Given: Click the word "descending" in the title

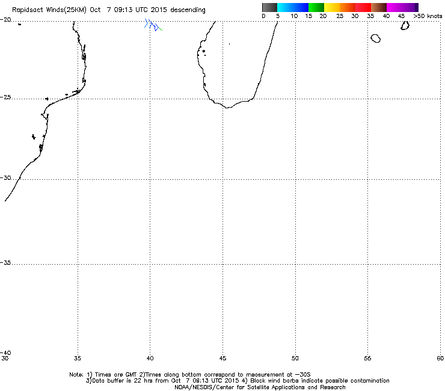Looking at the screenshot, I should tap(188, 10).
